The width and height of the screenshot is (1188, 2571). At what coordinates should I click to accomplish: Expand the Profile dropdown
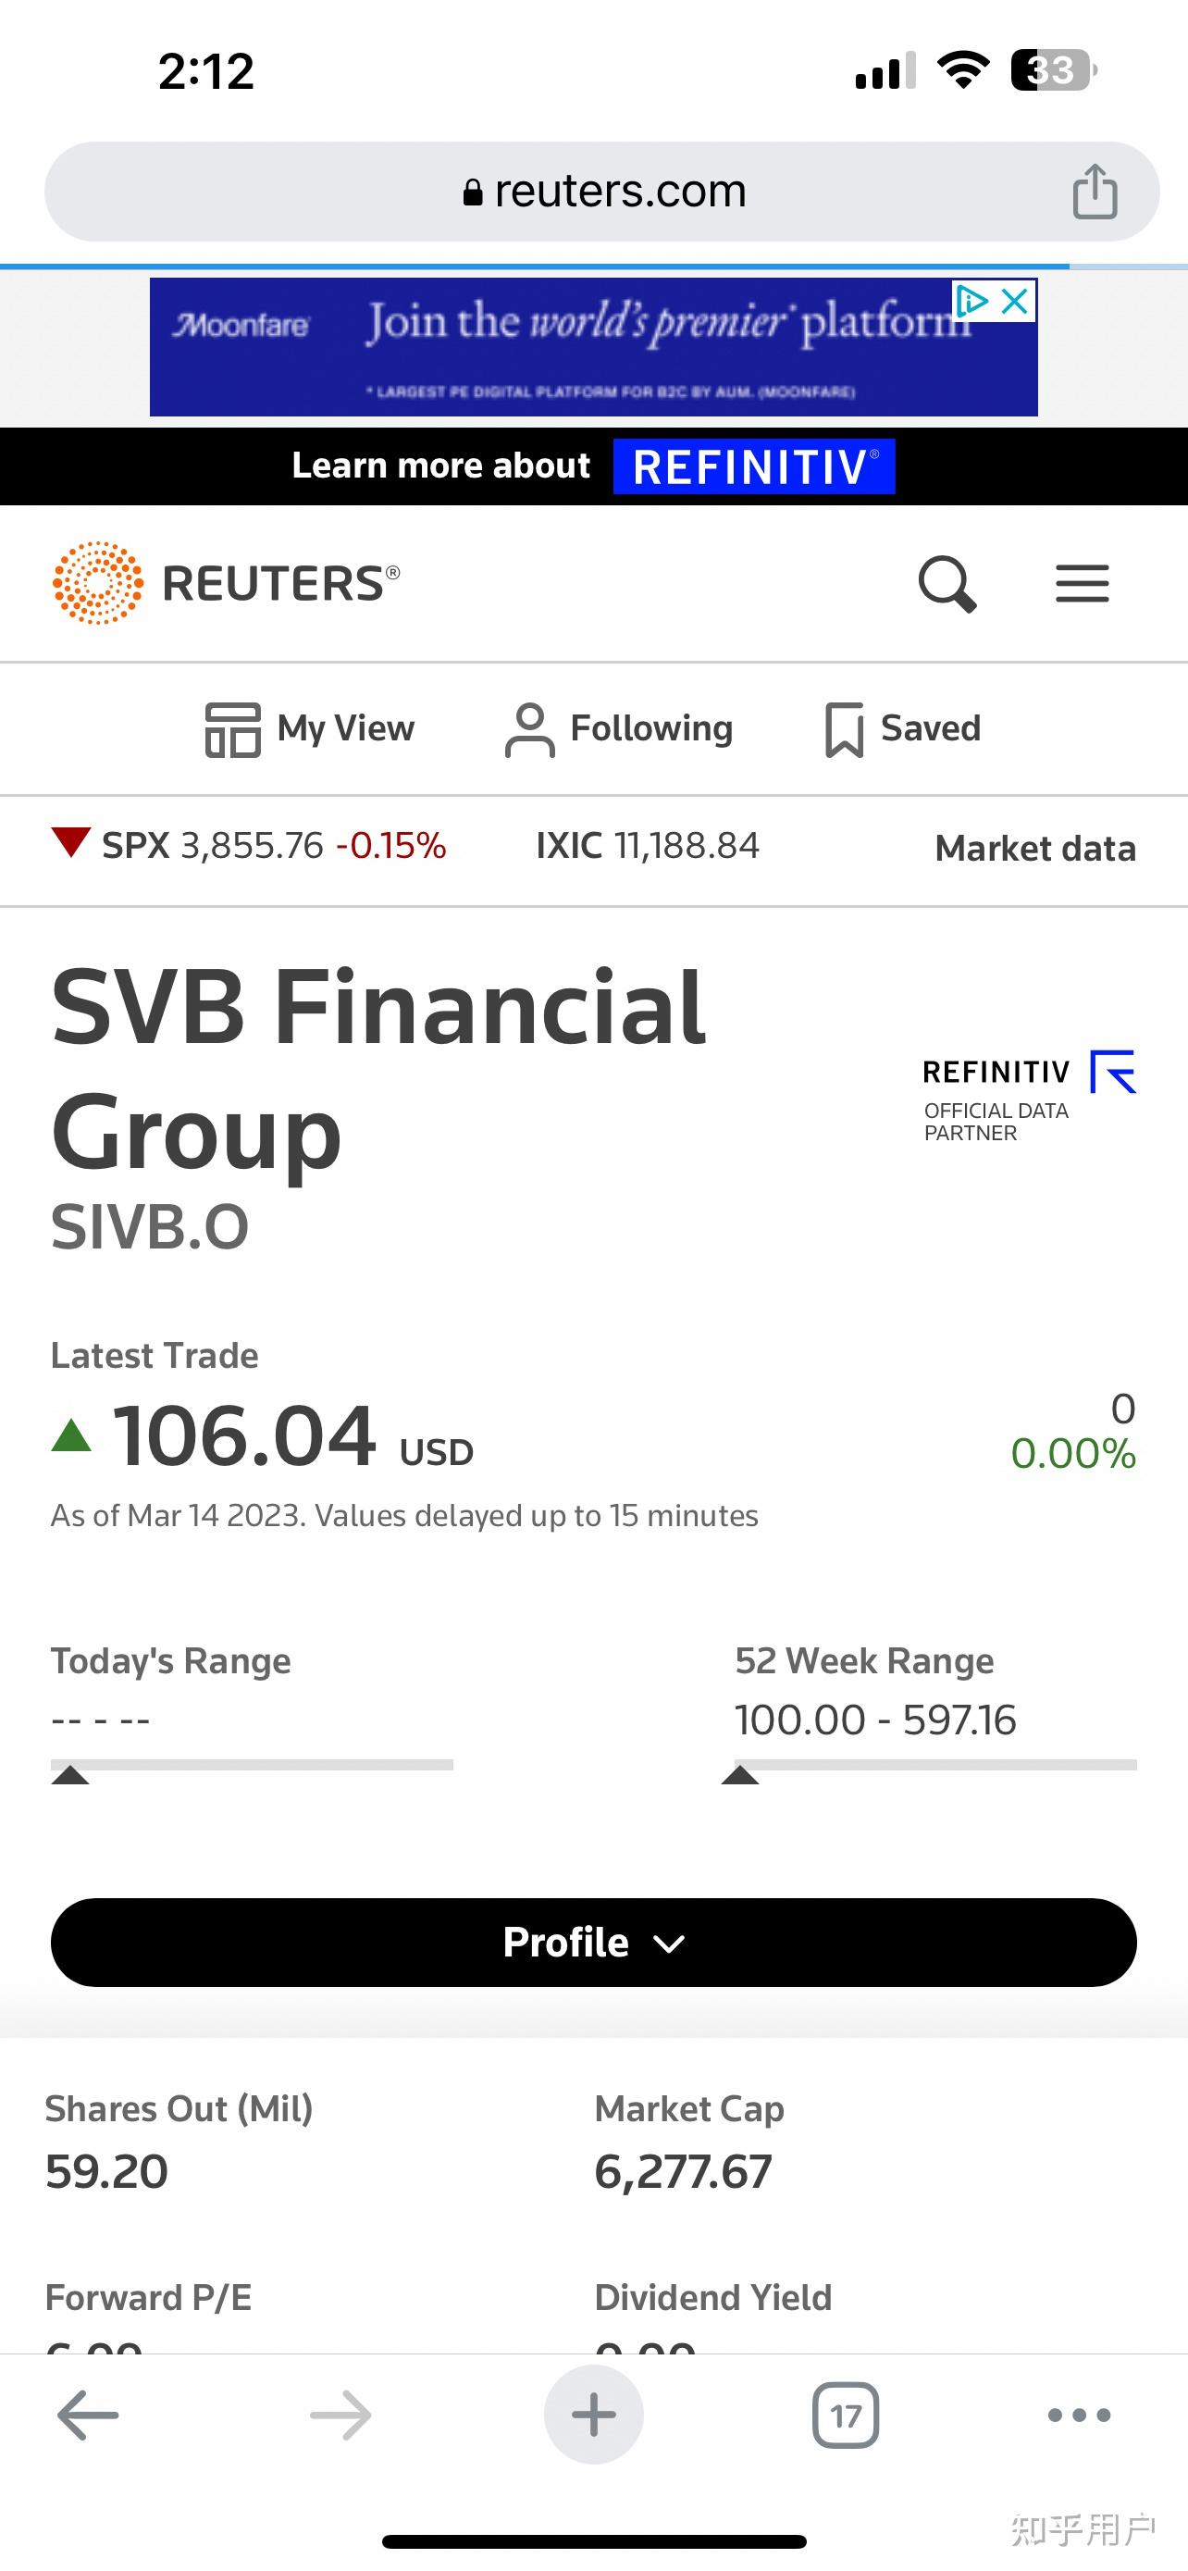point(593,1943)
